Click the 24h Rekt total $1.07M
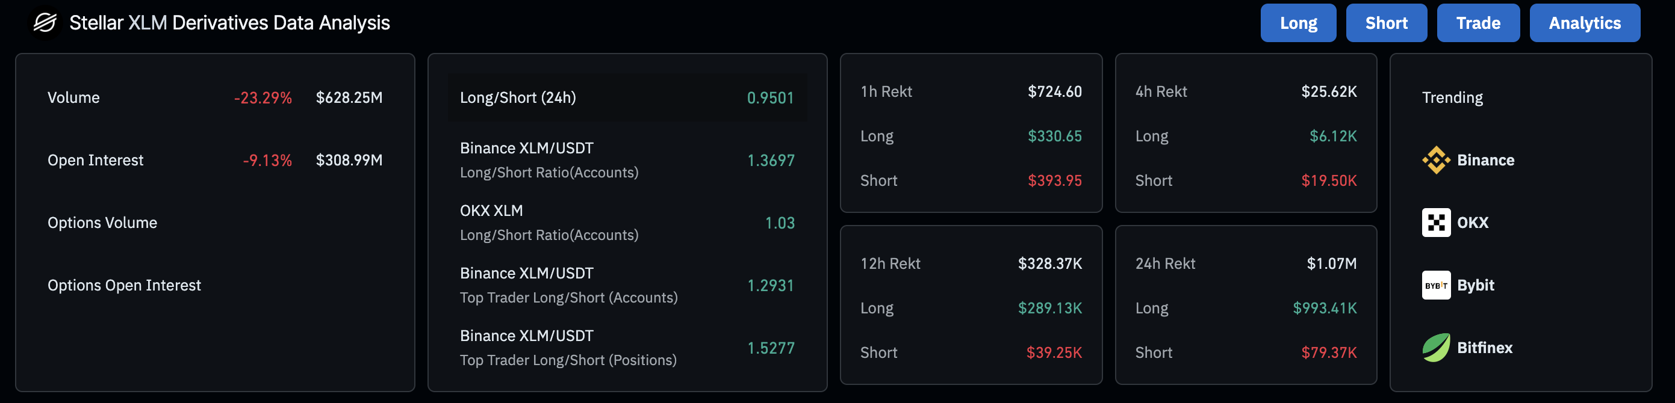Screen dimensions: 1675x403 tap(1331, 263)
